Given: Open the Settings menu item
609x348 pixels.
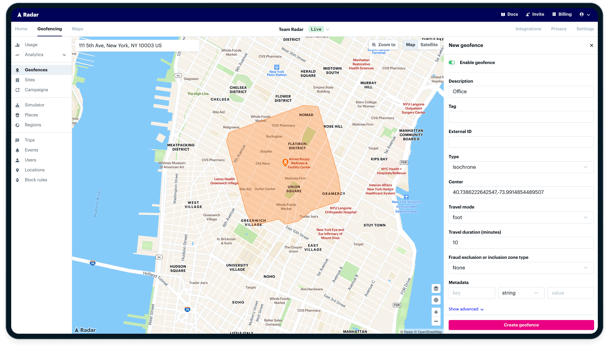Looking at the screenshot, I should (x=585, y=29).
